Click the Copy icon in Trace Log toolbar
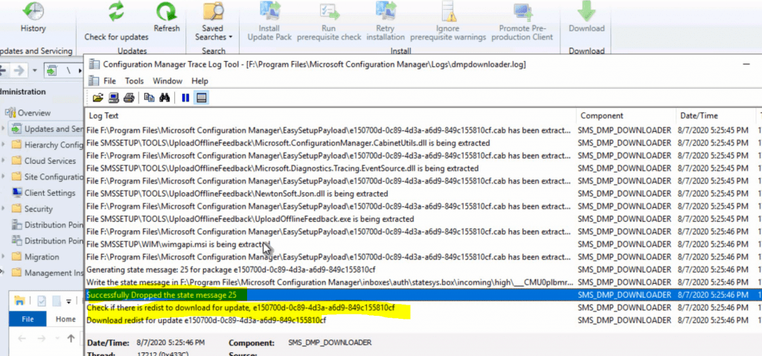The width and height of the screenshot is (762, 356). point(149,98)
